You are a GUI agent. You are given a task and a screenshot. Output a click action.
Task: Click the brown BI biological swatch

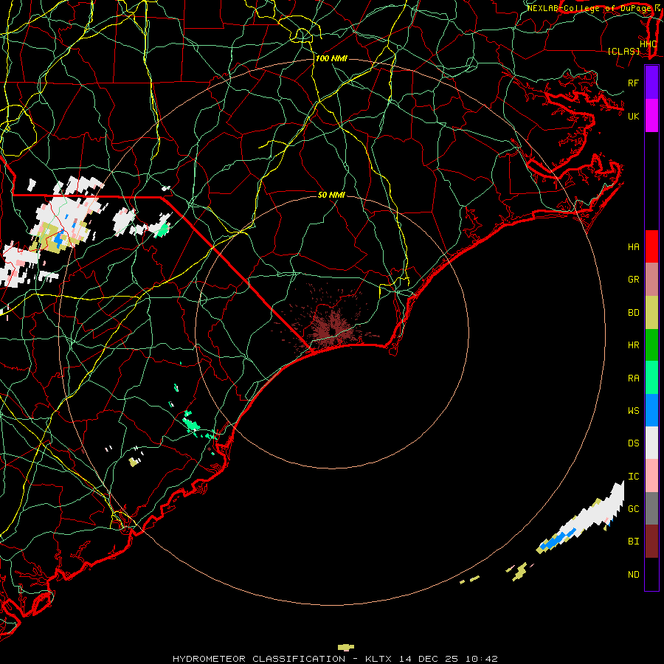651,542
